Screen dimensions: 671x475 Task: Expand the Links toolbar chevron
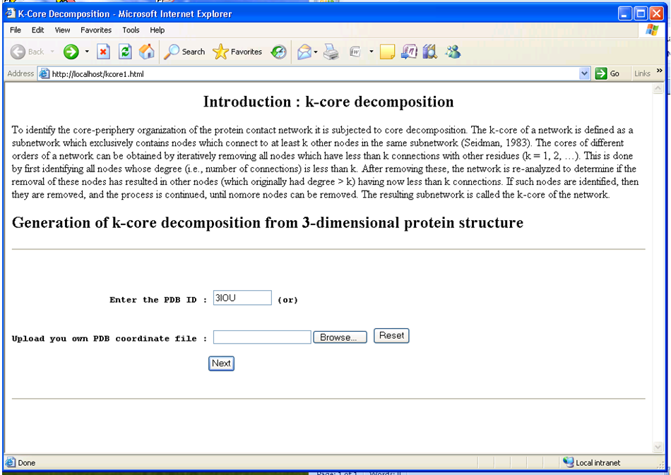tap(659, 71)
